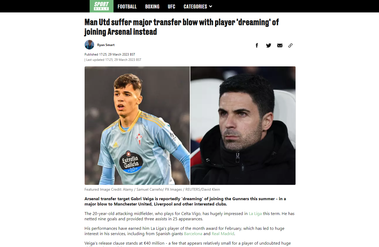Click the article headline text

[x=182, y=27]
